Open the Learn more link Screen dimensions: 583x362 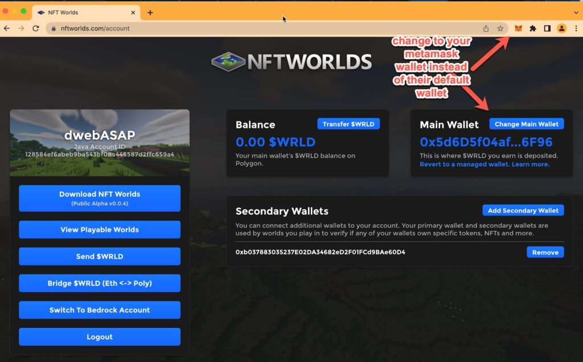[x=531, y=164]
